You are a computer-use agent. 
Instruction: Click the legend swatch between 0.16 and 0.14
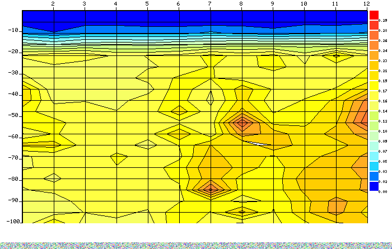[x=374, y=106]
